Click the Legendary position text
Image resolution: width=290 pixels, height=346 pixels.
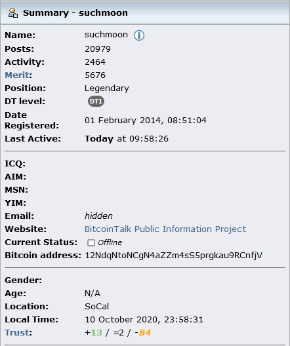click(107, 88)
